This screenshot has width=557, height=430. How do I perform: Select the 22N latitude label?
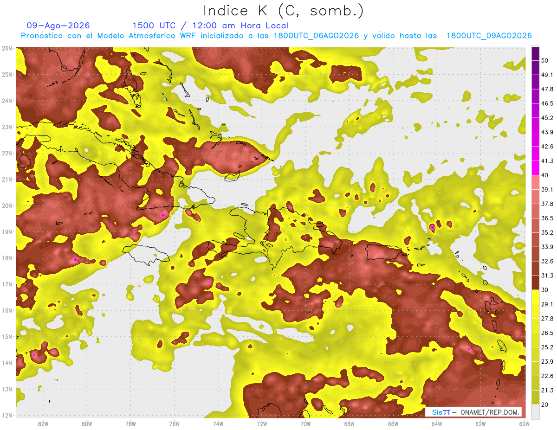(x=6, y=153)
